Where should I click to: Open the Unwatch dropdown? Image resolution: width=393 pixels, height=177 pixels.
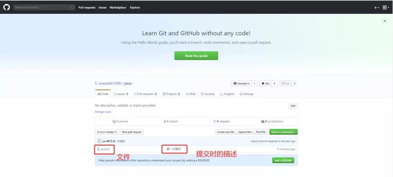pos(242,83)
